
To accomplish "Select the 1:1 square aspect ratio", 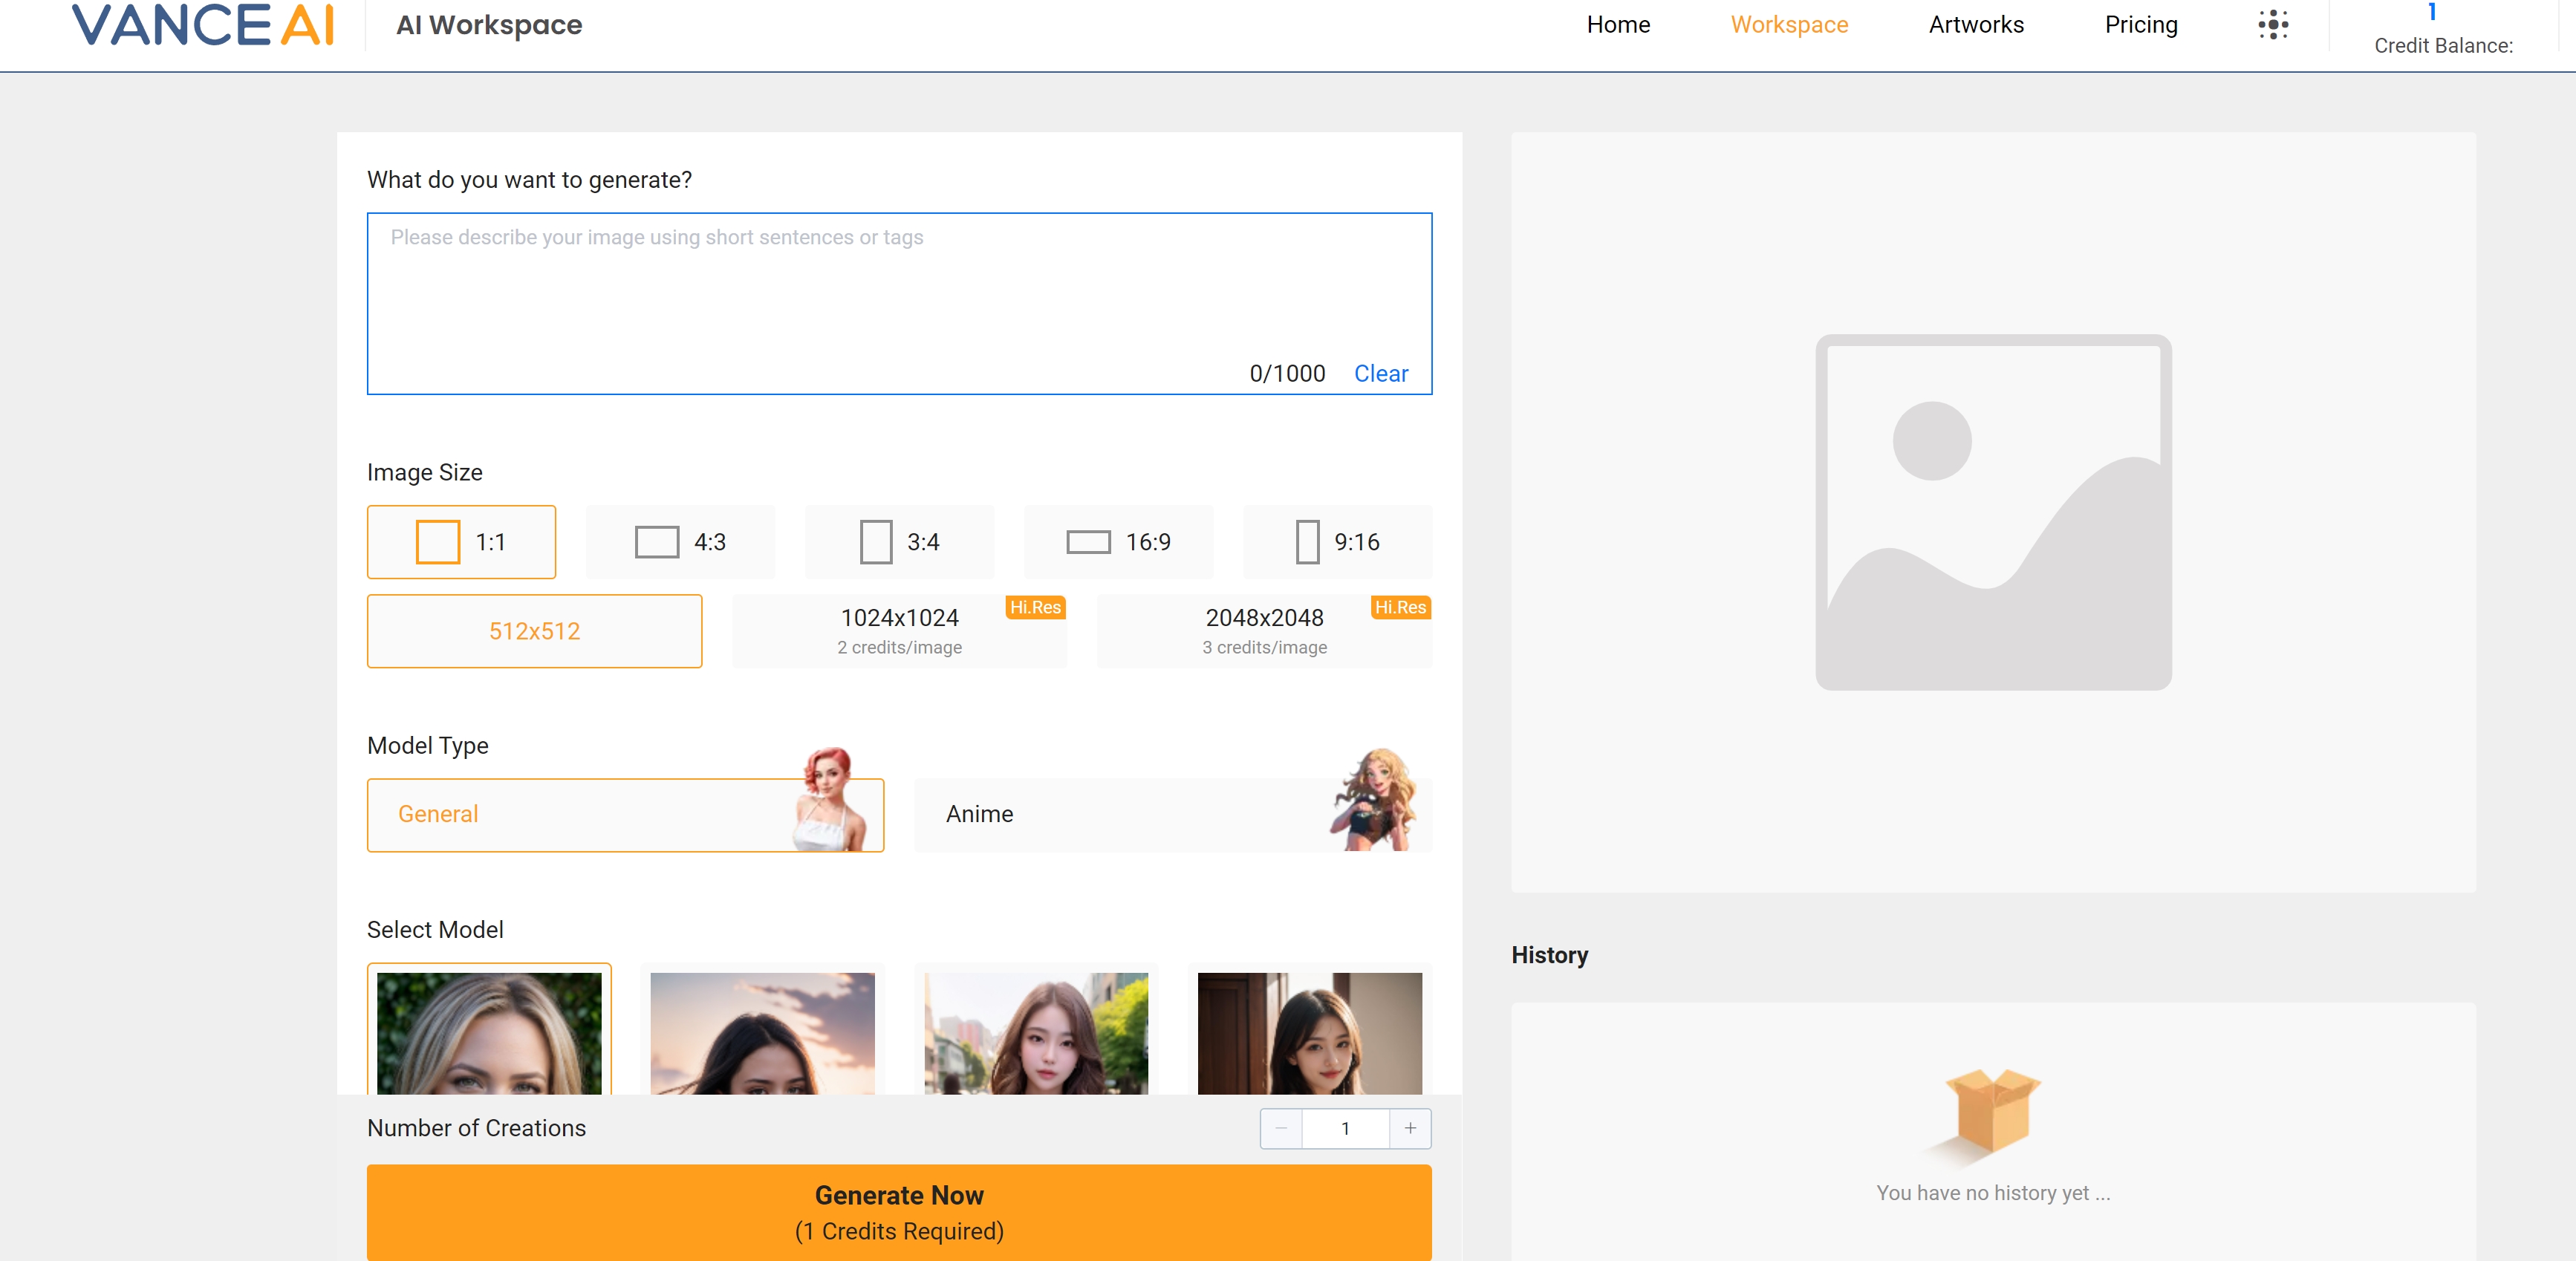I will [461, 542].
